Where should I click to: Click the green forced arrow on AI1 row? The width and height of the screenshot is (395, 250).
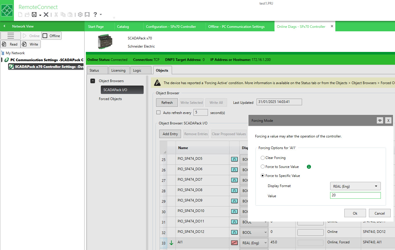171,243
